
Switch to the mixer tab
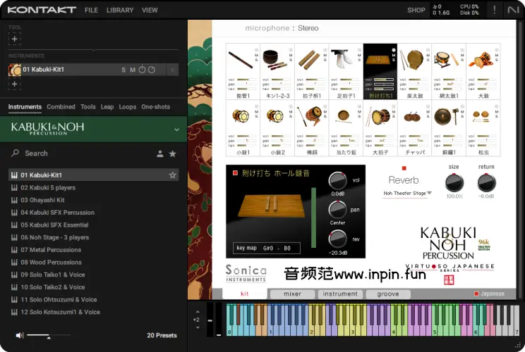tap(292, 294)
